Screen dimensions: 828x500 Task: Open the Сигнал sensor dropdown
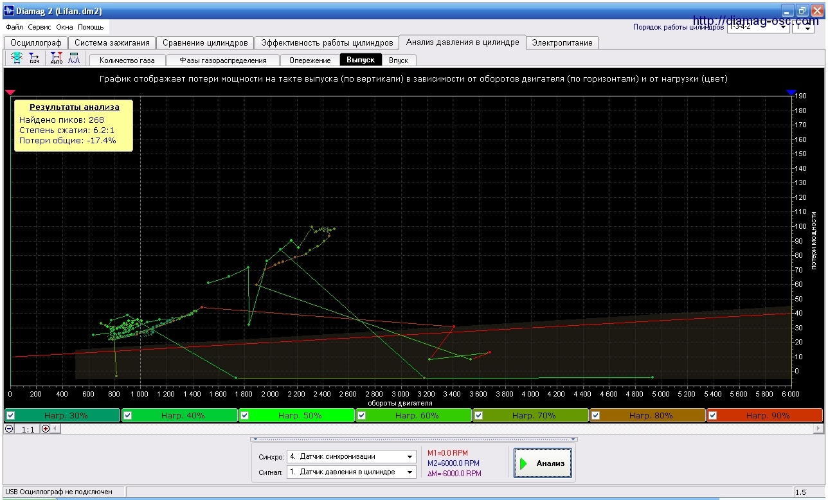pyautogui.click(x=351, y=472)
